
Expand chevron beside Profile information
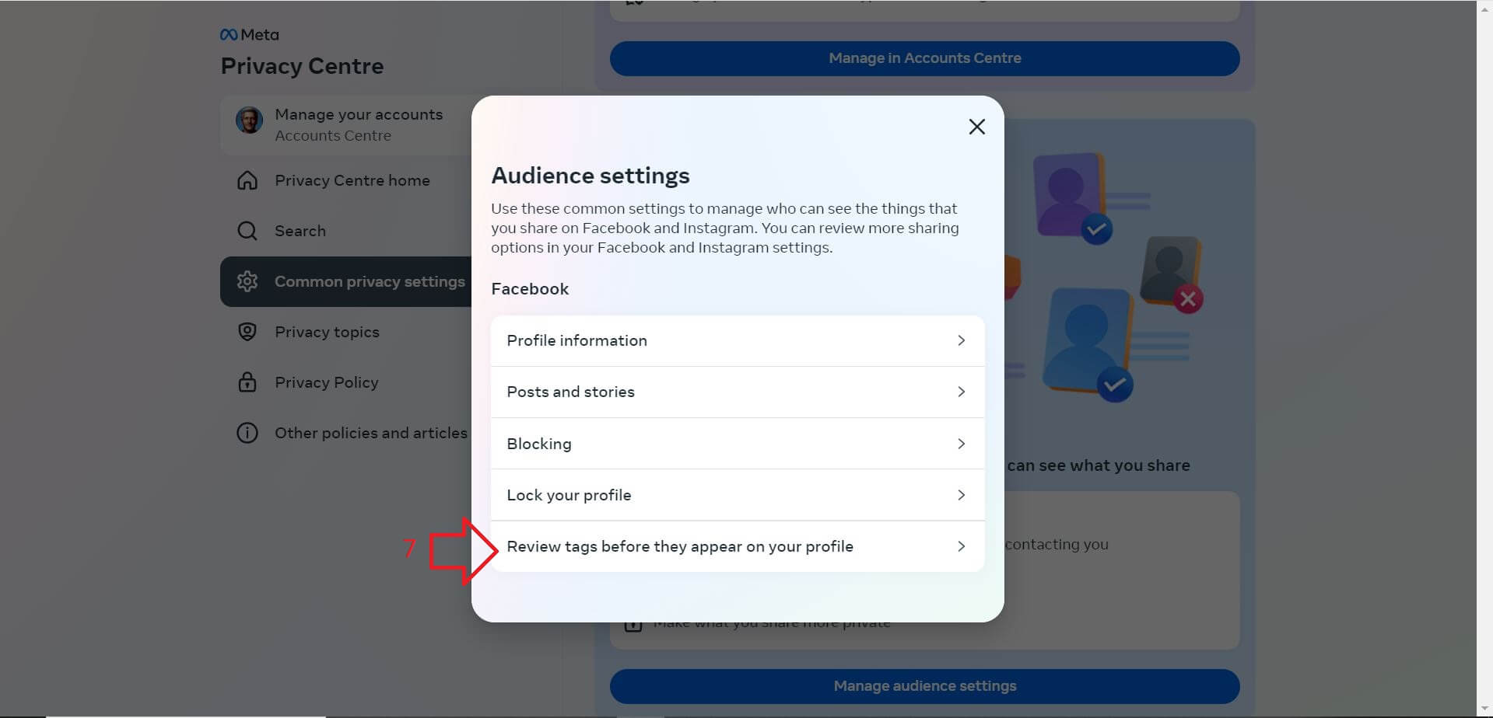(x=962, y=340)
